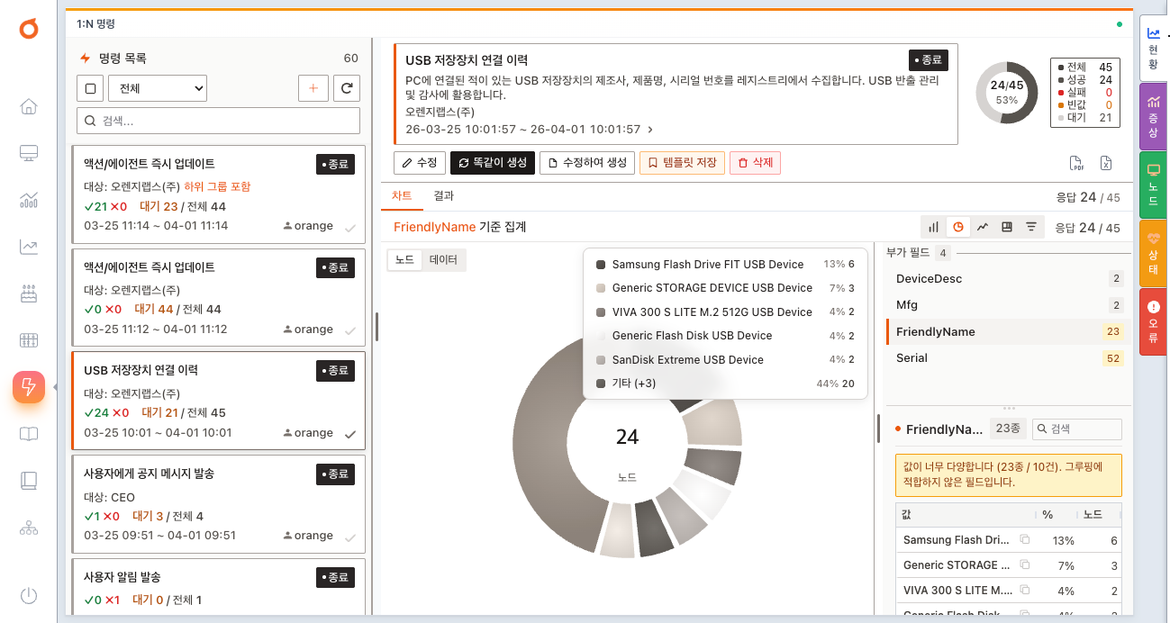1170x623 pixels.
Task: Sort table by % column
Action: [x=1057, y=515]
